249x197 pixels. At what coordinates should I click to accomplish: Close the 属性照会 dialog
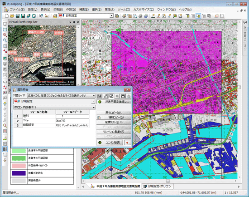(127, 90)
